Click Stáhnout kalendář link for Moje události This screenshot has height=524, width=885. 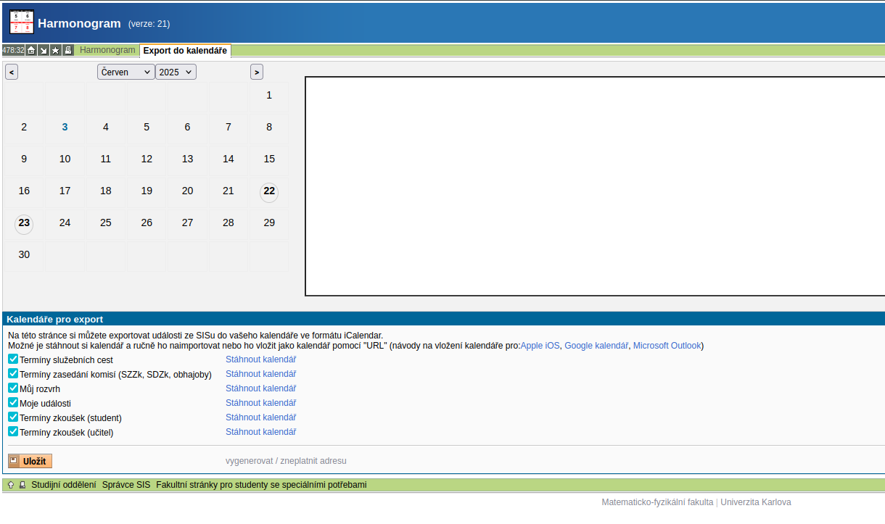click(x=260, y=403)
